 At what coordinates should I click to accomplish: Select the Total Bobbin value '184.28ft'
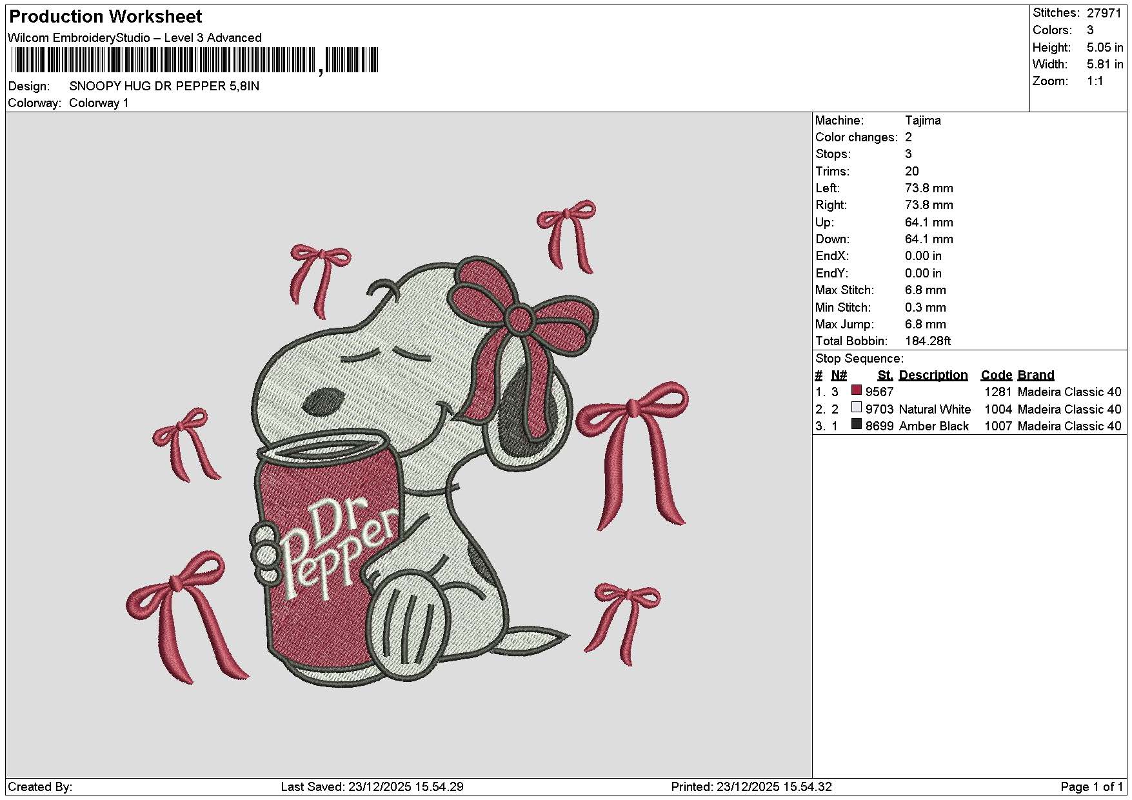928,341
